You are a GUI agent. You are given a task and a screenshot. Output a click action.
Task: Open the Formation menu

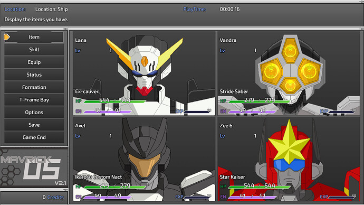(x=34, y=87)
